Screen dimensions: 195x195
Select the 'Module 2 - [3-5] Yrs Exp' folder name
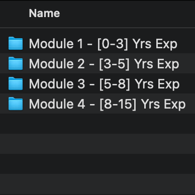point(104,64)
